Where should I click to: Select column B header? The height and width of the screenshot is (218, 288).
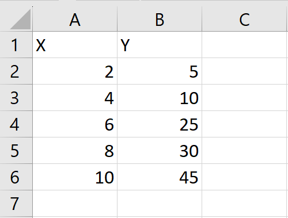[160, 19]
